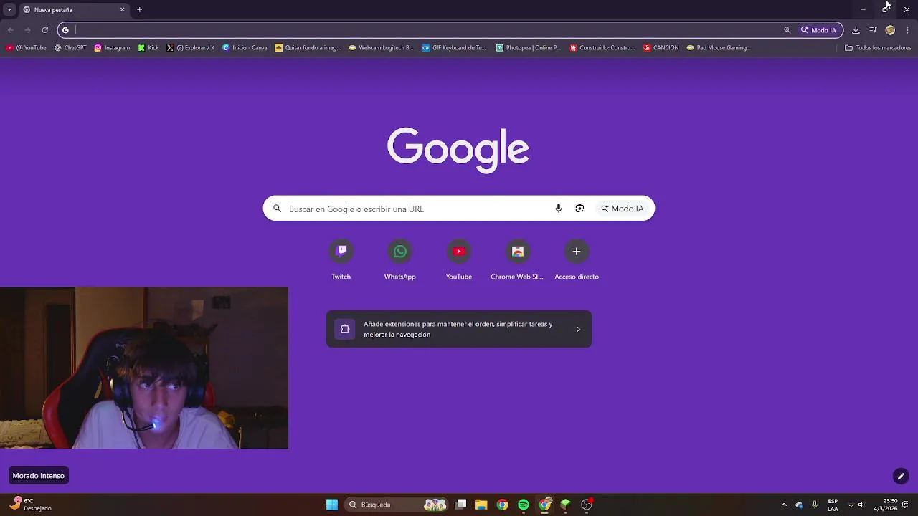Go forward with the forward arrow

(x=27, y=30)
